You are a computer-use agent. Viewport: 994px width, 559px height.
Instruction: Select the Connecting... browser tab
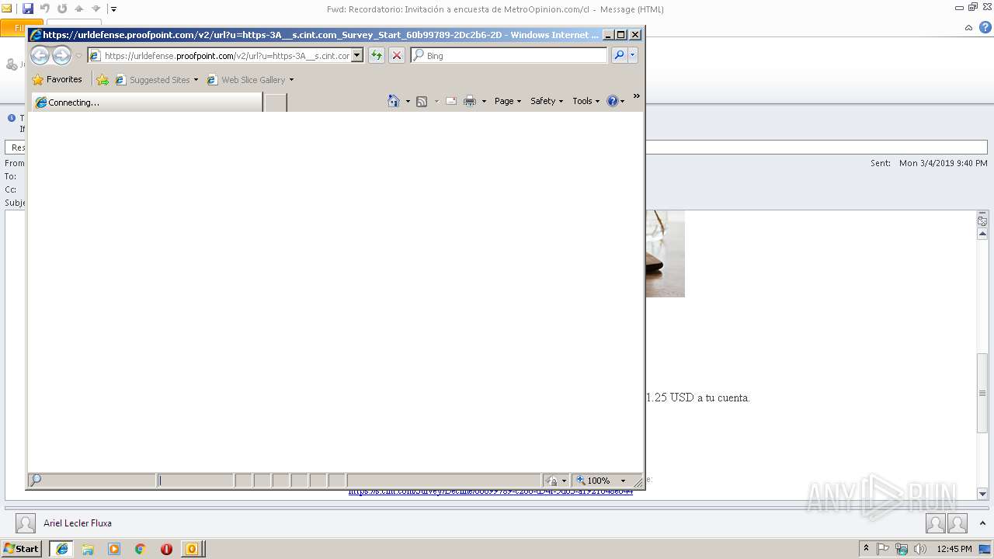[147, 102]
